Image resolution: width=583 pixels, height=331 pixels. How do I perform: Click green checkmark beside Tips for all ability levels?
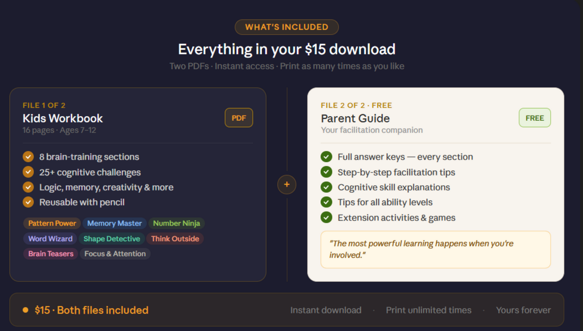click(x=326, y=202)
